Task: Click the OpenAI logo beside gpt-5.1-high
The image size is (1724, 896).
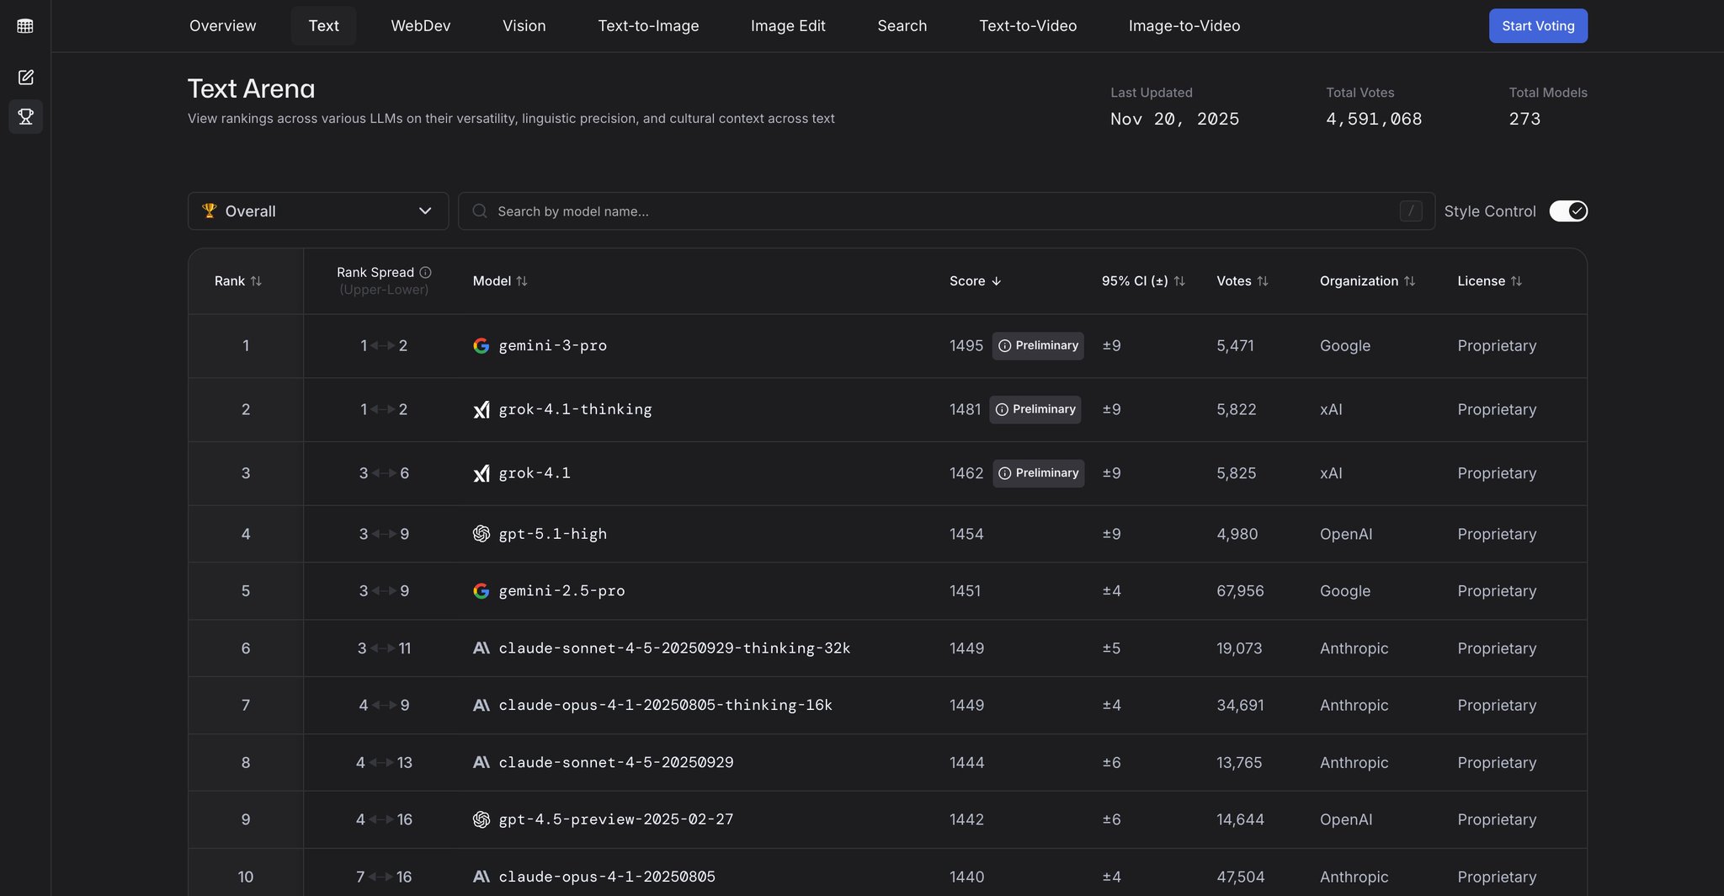Action: pyautogui.click(x=482, y=534)
